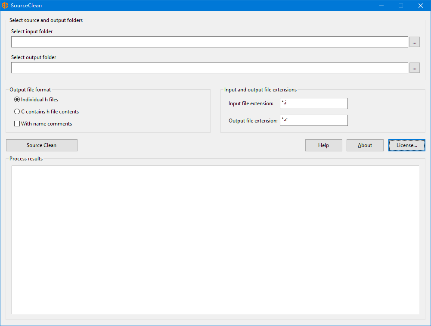Open the Help dialog

323,145
